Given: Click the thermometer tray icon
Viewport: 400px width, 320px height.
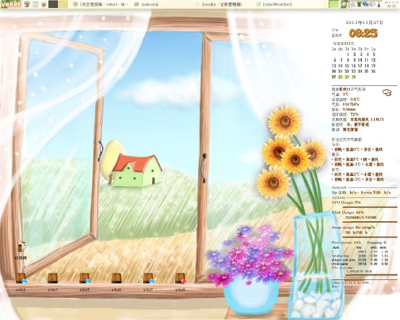Looking at the screenshot, I should 379,5.
